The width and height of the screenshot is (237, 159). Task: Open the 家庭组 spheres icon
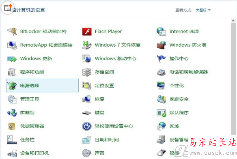tap(12, 113)
